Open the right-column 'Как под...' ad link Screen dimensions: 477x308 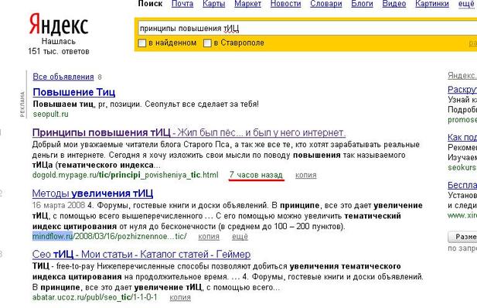click(x=462, y=138)
